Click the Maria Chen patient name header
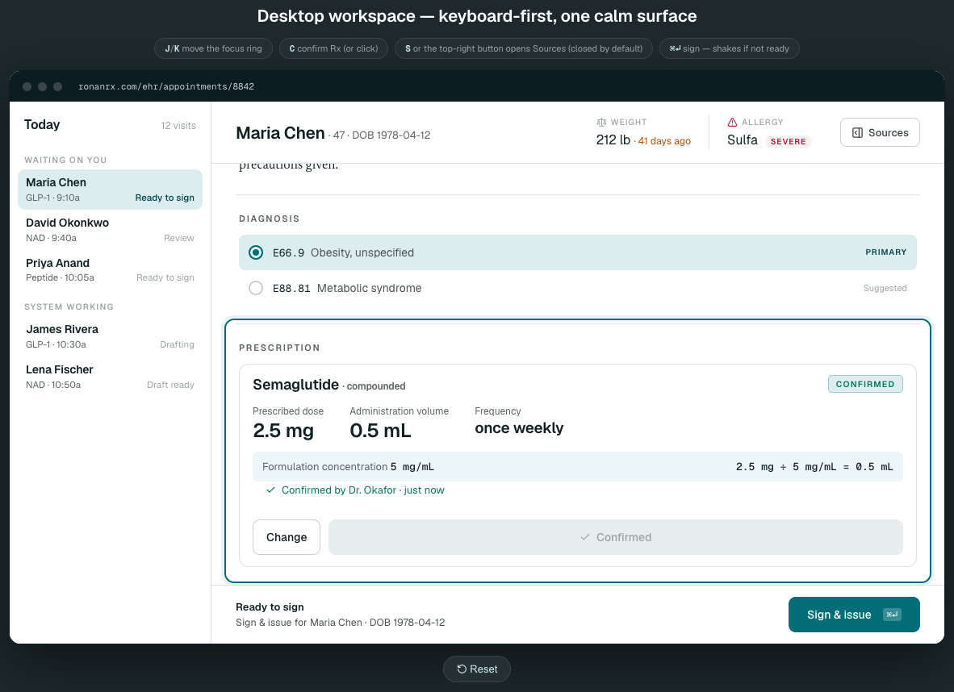Image resolution: width=954 pixels, height=692 pixels. 281,133
